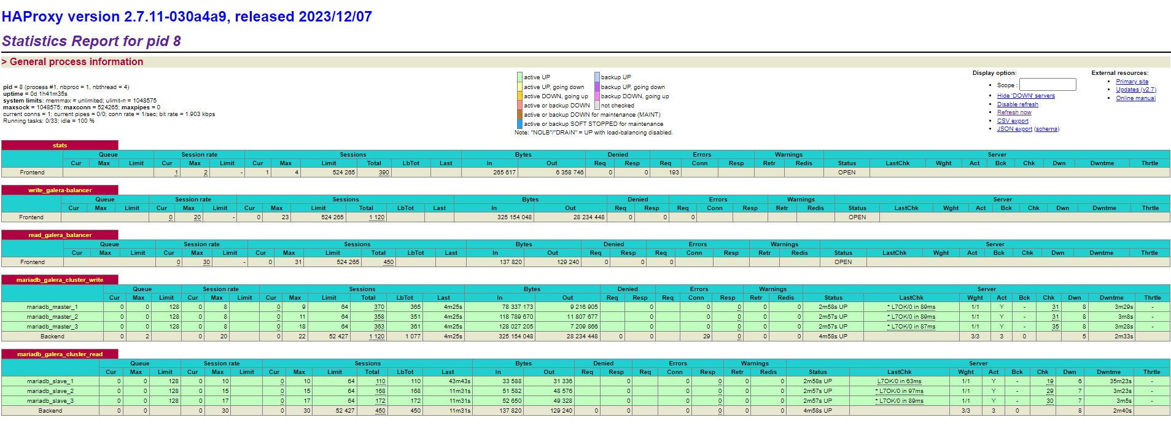Click the CSV export link
Viewport: 1171px width, 444px height.
click(x=1013, y=121)
